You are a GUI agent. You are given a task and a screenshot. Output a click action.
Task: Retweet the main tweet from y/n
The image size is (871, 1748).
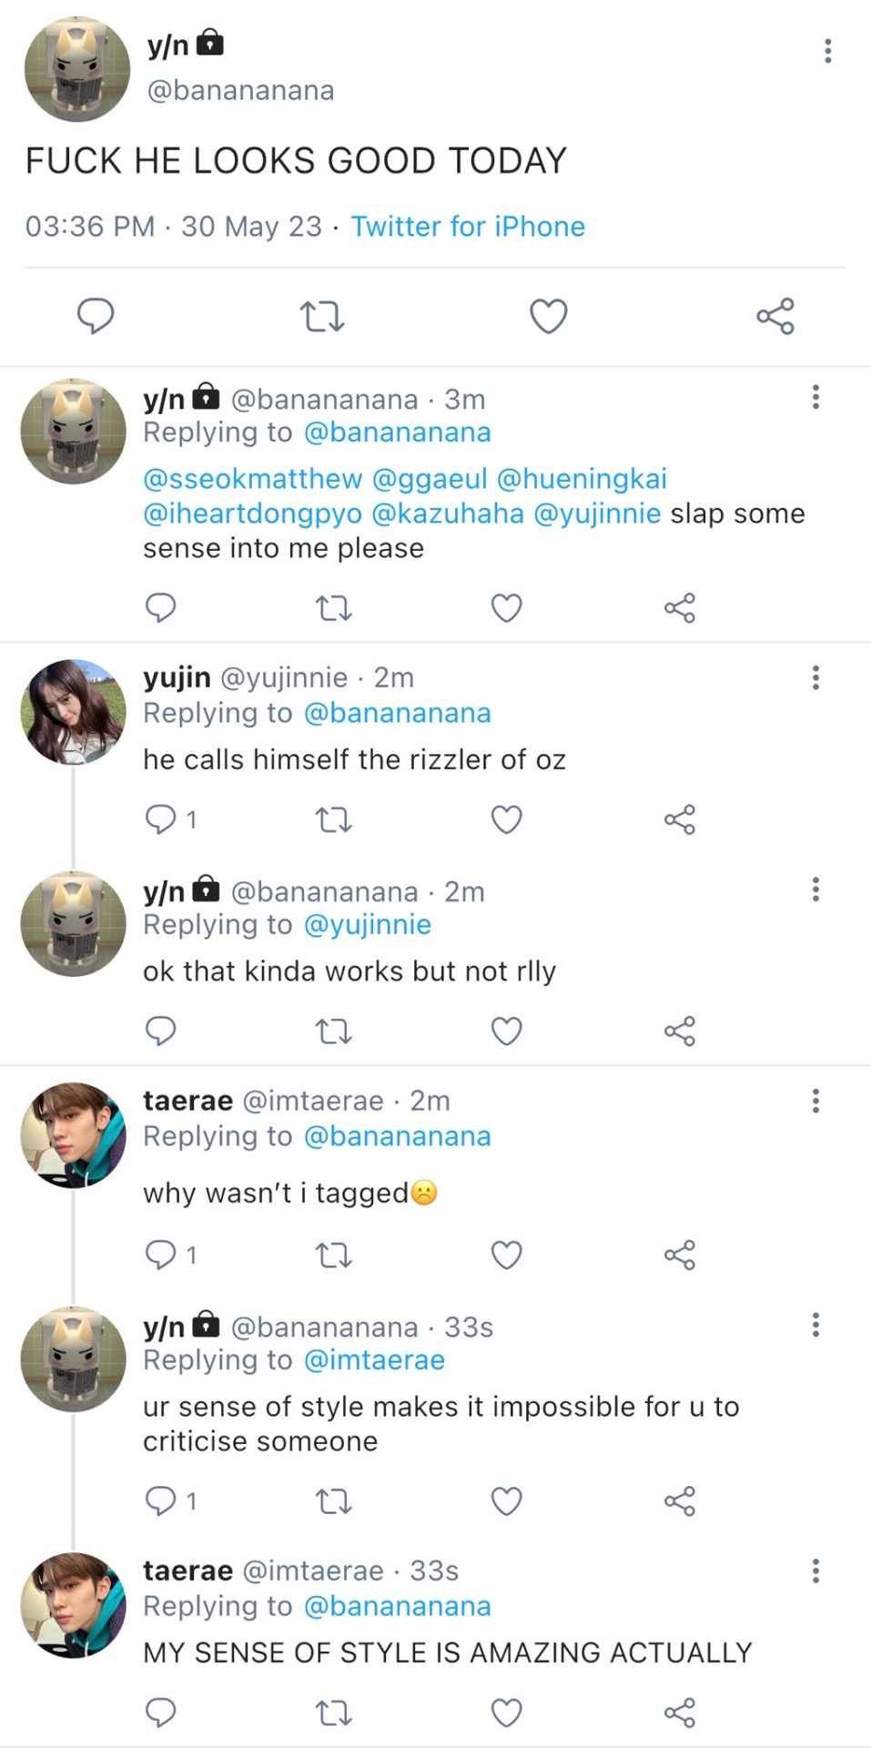pyautogui.click(x=322, y=317)
